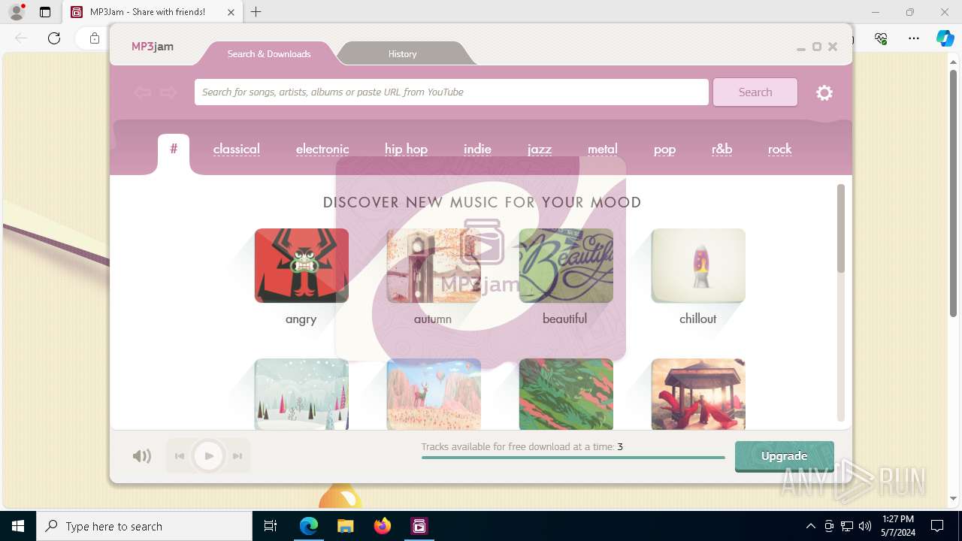Open the electronic genre

click(x=322, y=149)
